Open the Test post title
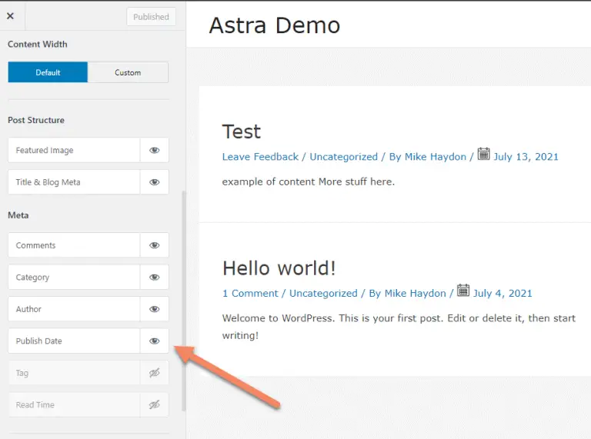The height and width of the screenshot is (439, 591). click(x=241, y=131)
